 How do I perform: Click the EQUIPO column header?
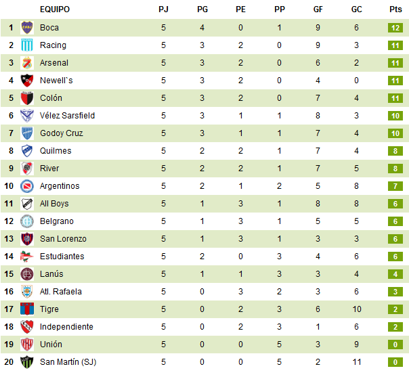(x=55, y=9)
